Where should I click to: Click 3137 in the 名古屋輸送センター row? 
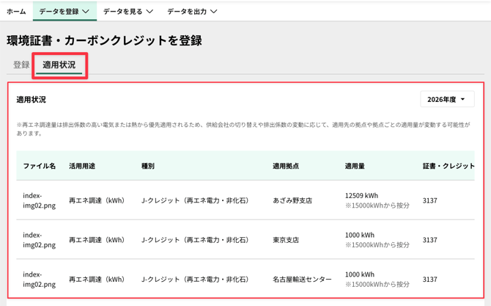coord(429,279)
